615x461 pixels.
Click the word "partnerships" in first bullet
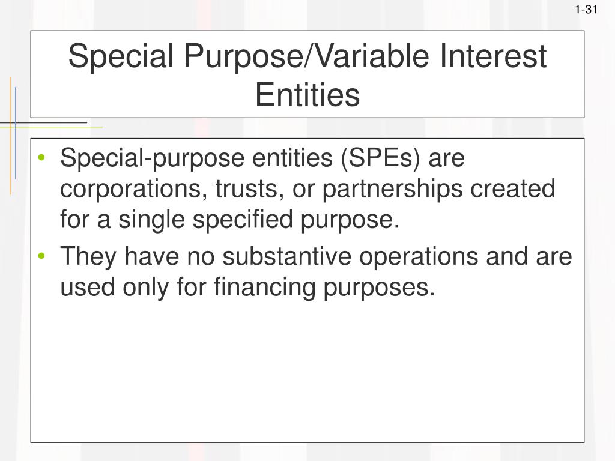pyautogui.click(x=392, y=189)
